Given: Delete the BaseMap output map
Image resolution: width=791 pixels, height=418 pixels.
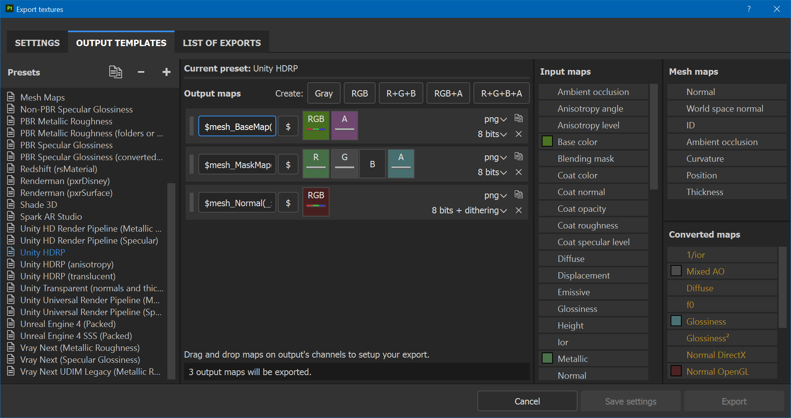Looking at the screenshot, I should point(519,134).
